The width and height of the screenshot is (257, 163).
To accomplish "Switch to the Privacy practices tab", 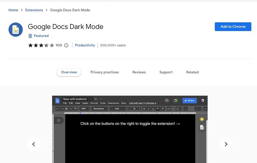I will point(105,72).
